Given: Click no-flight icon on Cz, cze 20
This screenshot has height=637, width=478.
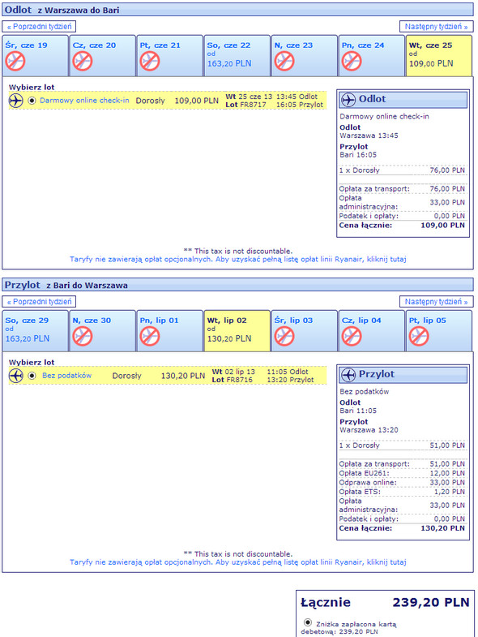Looking at the screenshot, I should pyautogui.click(x=83, y=62).
